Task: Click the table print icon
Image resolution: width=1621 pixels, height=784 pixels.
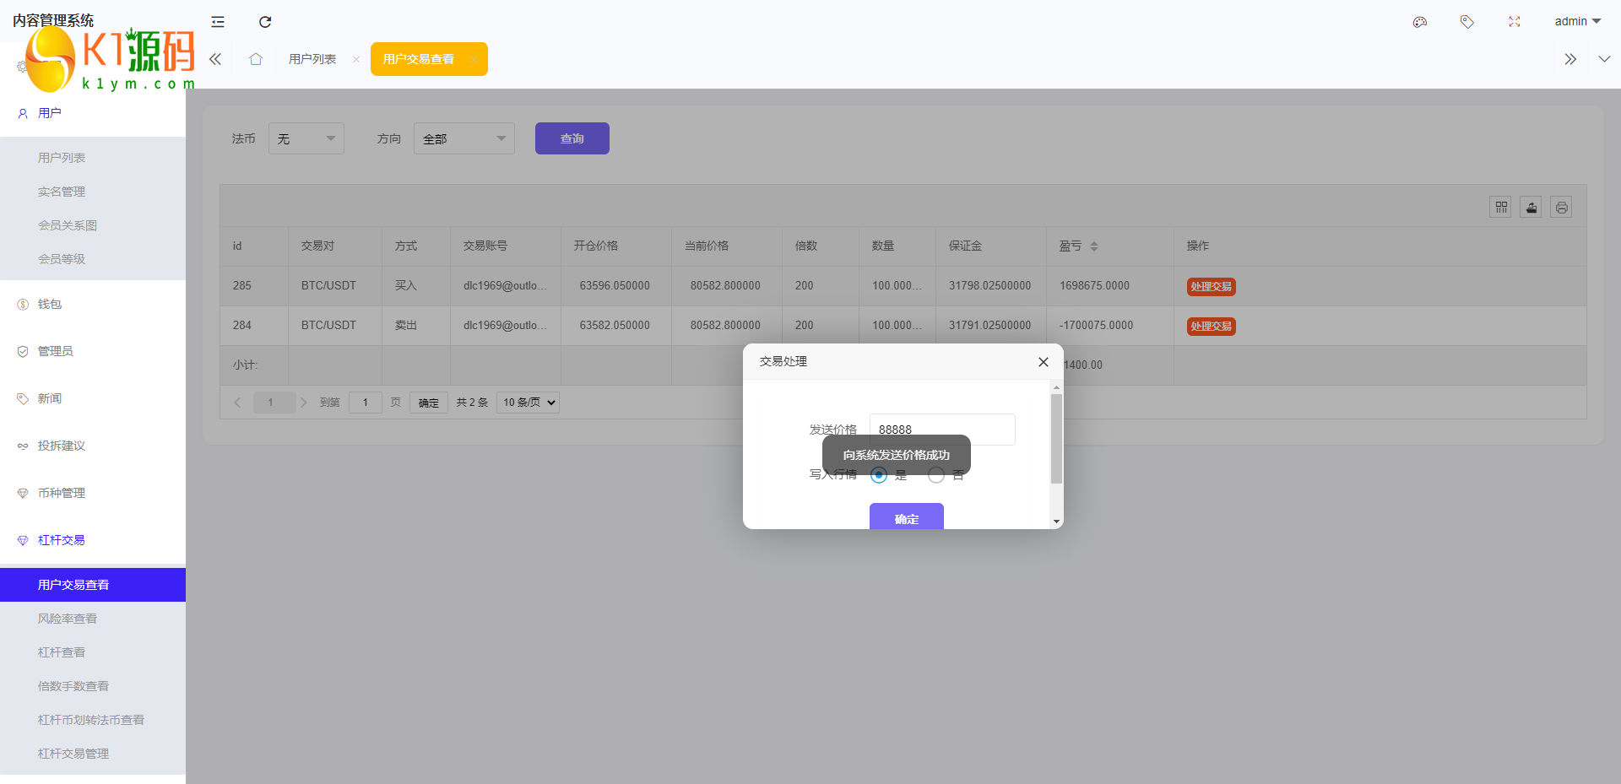Action: tap(1561, 208)
